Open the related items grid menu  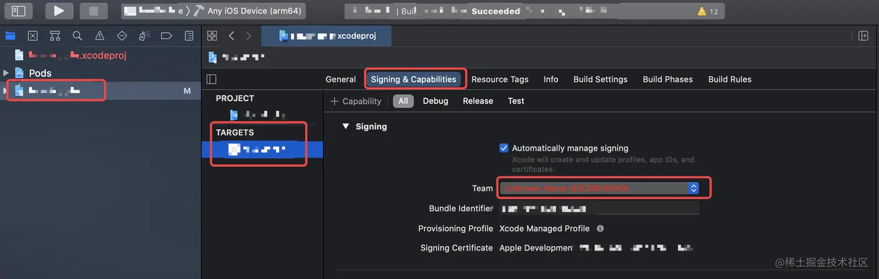click(212, 36)
